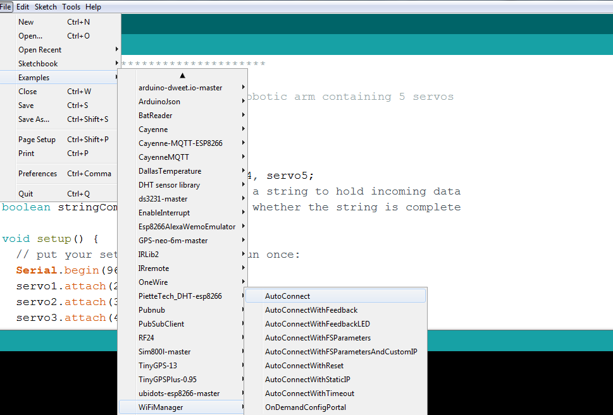Open the AutoConnectWithFeedback example
Viewport: 613px width, 415px height.
[335, 310]
